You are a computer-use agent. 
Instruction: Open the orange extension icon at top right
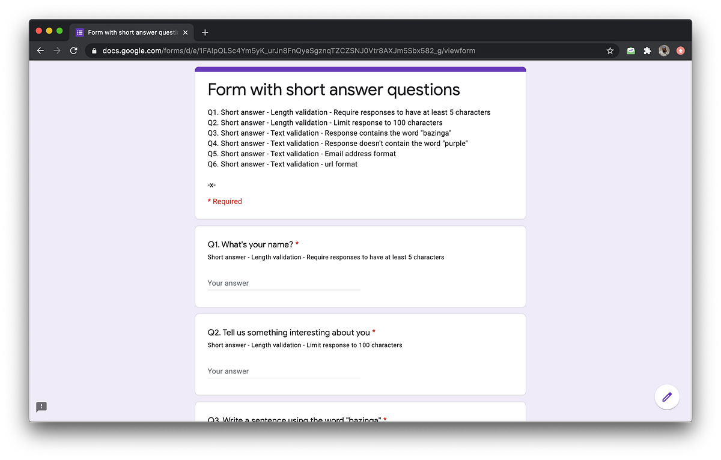681,50
